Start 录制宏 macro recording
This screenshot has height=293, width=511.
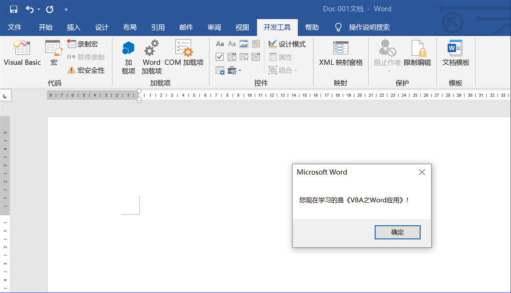(x=83, y=44)
